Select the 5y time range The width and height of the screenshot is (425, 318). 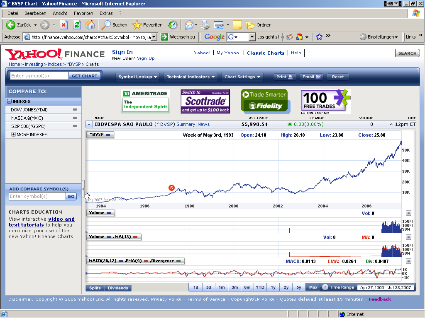click(299, 287)
